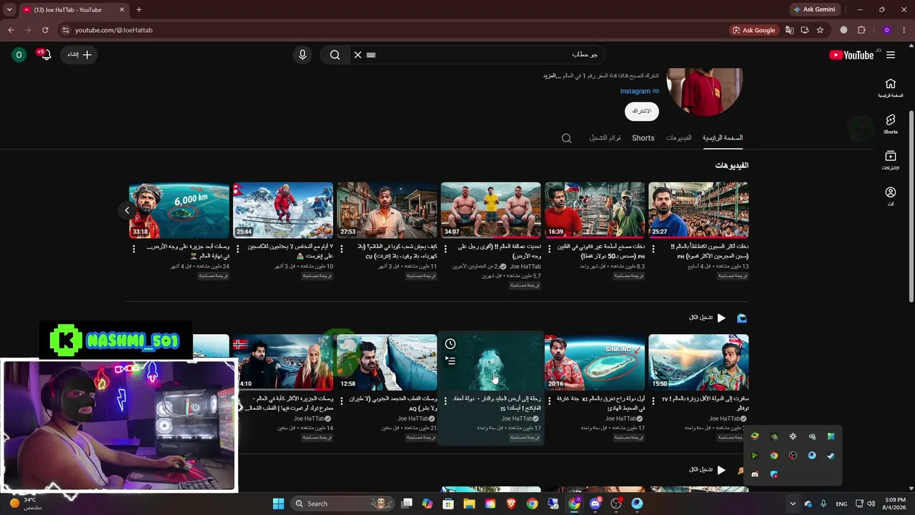Go to Home in YouTube sidebar
The height and width of the screenshot is (515, 915).
pyautogui.click(x=890, y=88)
